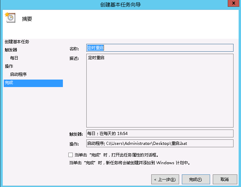
Task: Click action field showing the 重启.bat path
Action: [x=160, y=143]
